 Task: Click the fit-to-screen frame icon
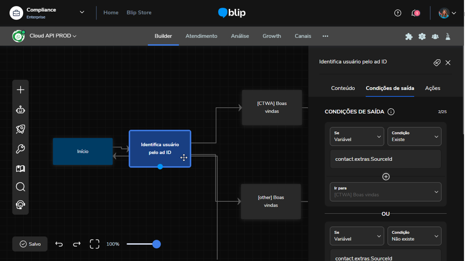pos(94,244)
